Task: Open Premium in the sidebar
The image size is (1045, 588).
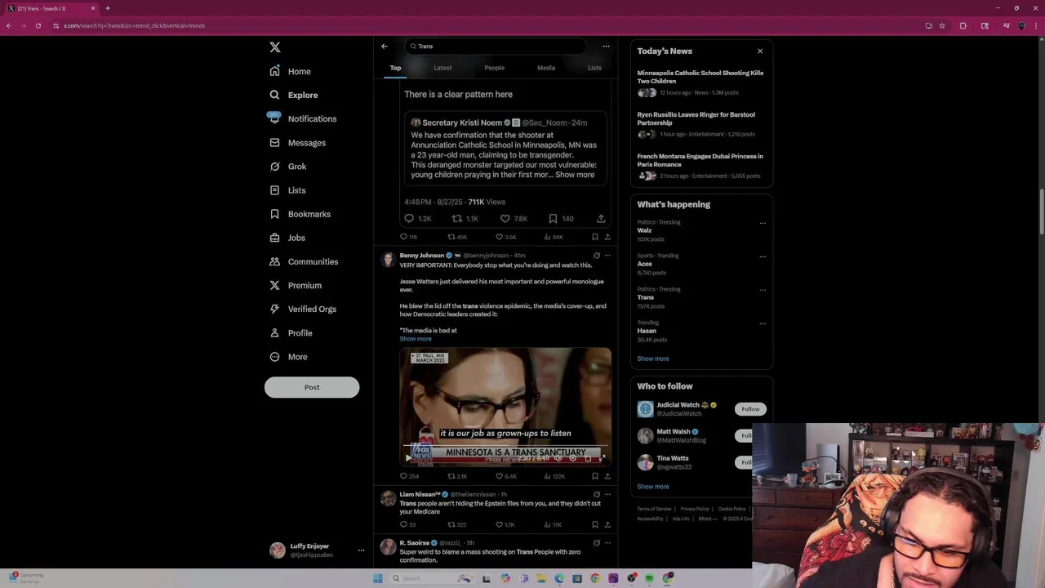Action: pyautogui.click(x=296, y=285)
